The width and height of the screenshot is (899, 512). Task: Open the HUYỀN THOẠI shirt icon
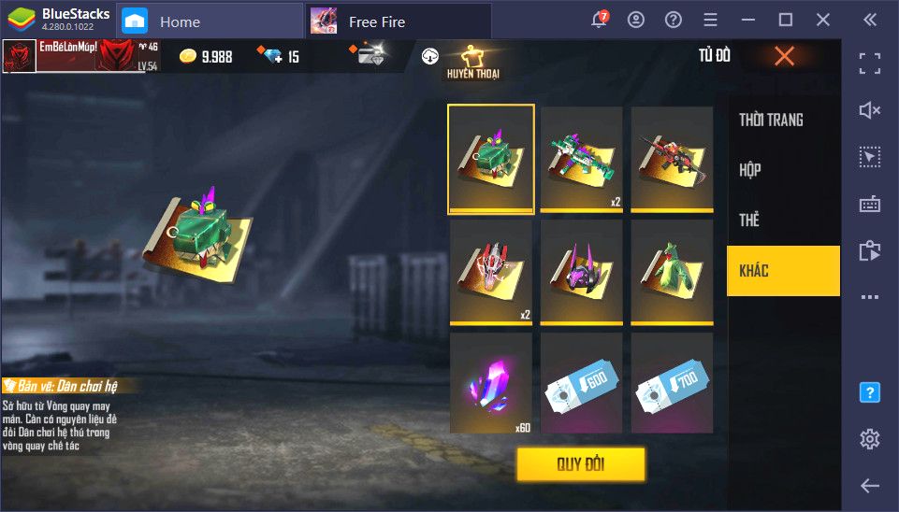point(473,62)
